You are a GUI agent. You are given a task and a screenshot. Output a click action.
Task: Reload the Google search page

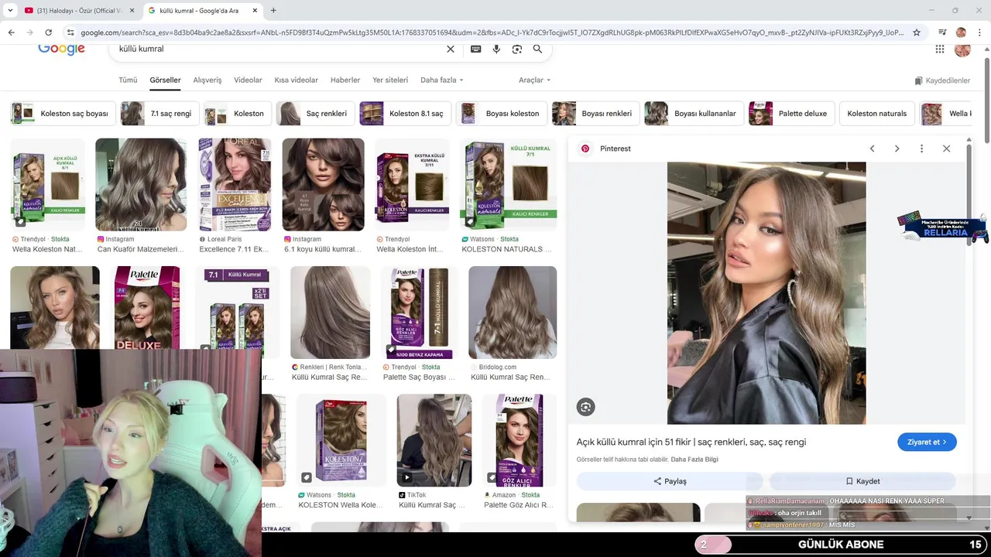tap(48, 32)
